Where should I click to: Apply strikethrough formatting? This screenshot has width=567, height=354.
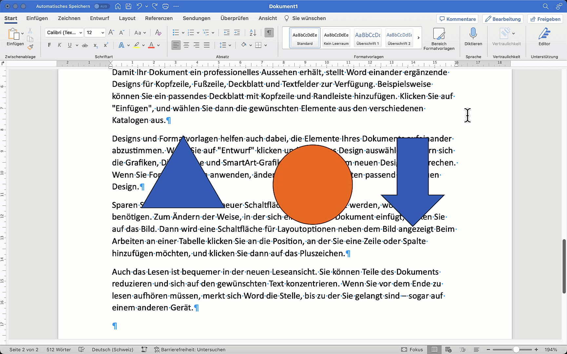click(85, 45)
